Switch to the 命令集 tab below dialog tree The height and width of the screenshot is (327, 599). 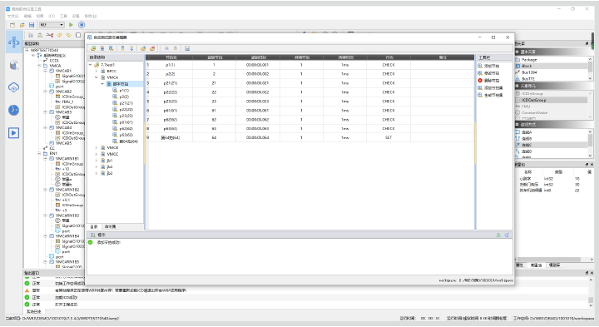[110, 227]
